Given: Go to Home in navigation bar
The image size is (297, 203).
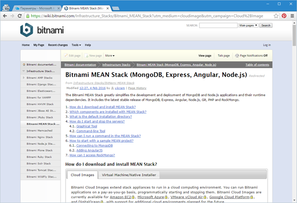Looking at the screenshot, I should pyautogui.click(x=26, y=45).
